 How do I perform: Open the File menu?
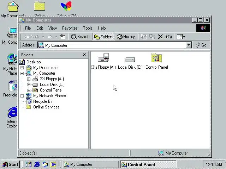[x=28, y=28]
